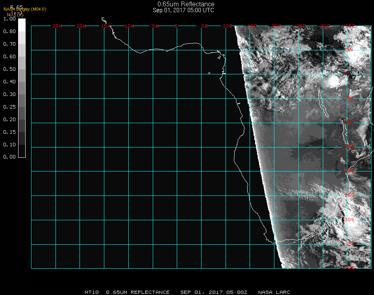This screenshot has width=374, height=295.
Task: Click the 25E longitude label
Action: click(301, 26)
